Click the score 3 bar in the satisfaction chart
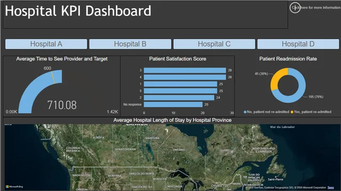The image size is (341, 191). point(185,71)
